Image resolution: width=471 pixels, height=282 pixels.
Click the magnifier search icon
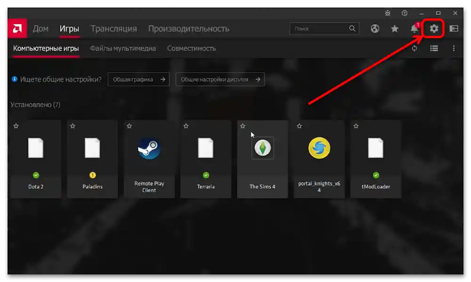(352, 29)
